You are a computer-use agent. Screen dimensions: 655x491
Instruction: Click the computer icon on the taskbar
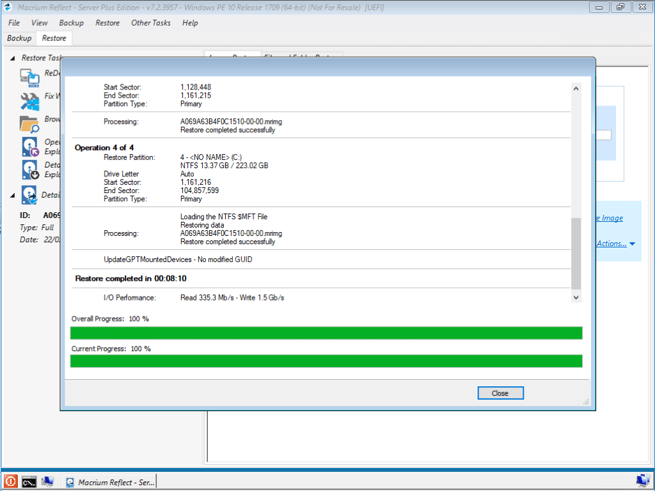[x=47, y=481]
